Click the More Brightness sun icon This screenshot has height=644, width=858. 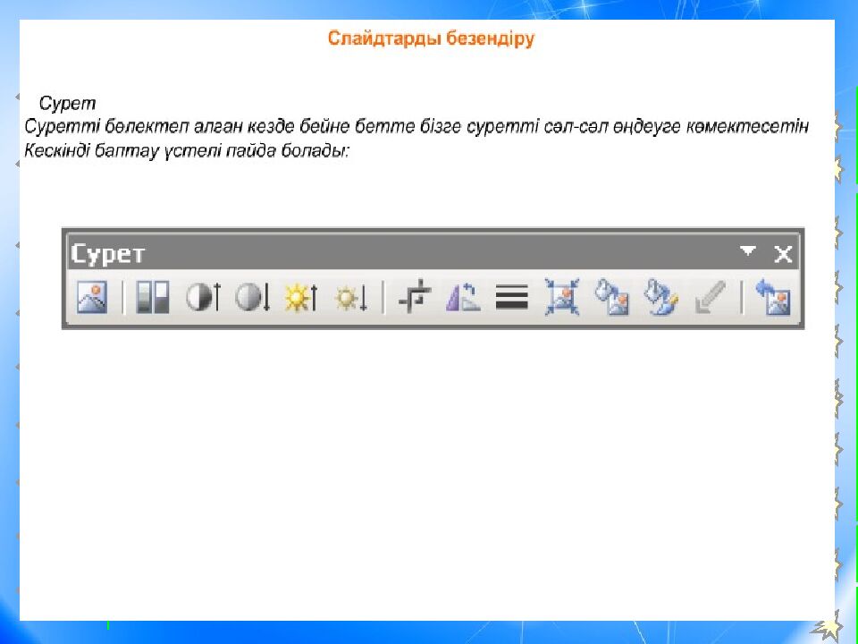[300, 298]
